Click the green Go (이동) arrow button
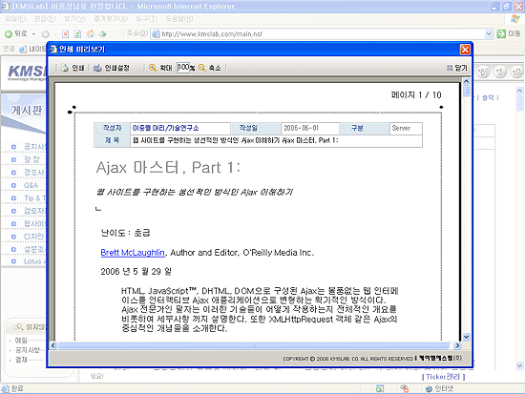Viewport: 525px width, 394px height. 501,33
